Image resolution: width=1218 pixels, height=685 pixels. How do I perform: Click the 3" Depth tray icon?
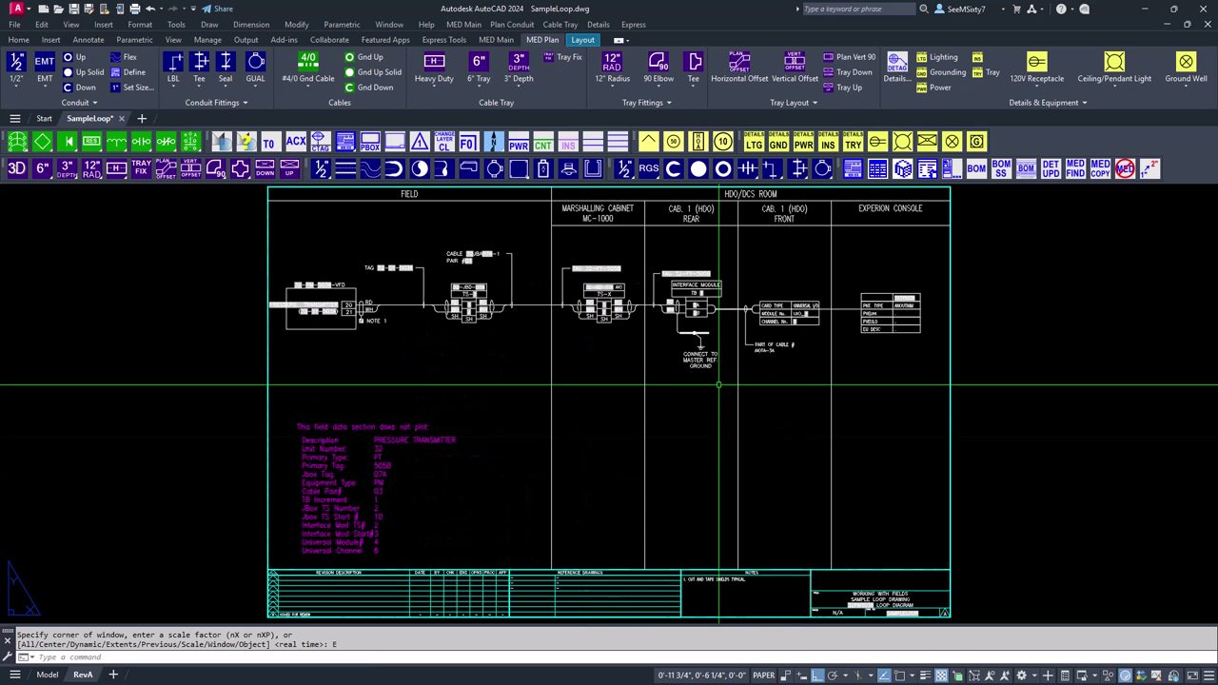tap(519, 62)
